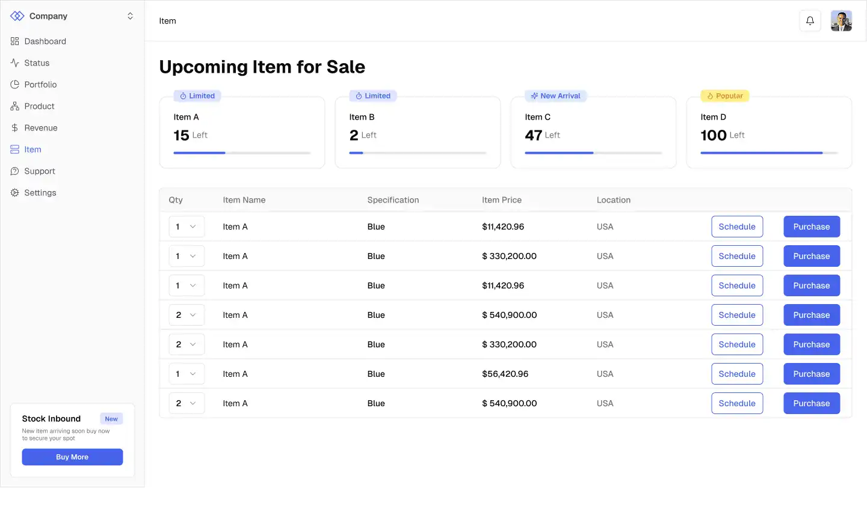Click the Support chat bubble icon
This screenshot has width=867, height=512.
15,171
